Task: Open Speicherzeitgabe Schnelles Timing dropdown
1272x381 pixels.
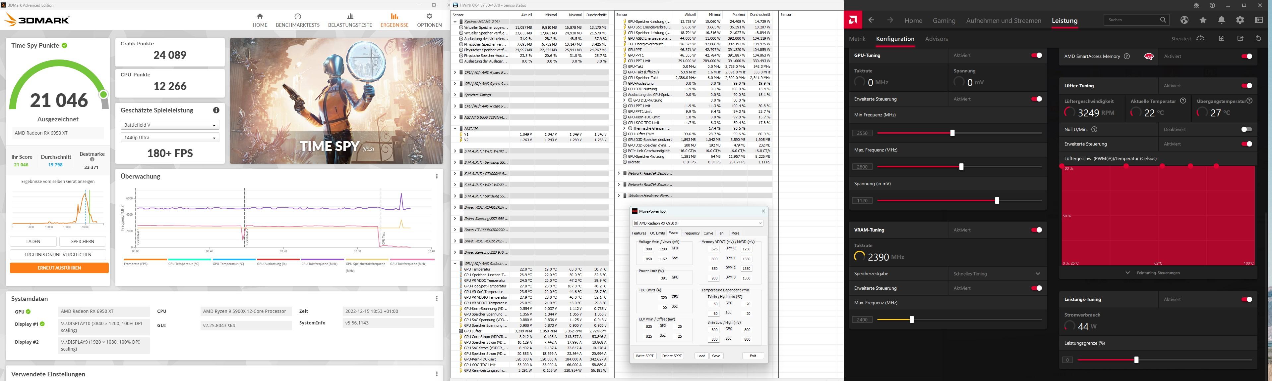Action: [x=997, y=274]
